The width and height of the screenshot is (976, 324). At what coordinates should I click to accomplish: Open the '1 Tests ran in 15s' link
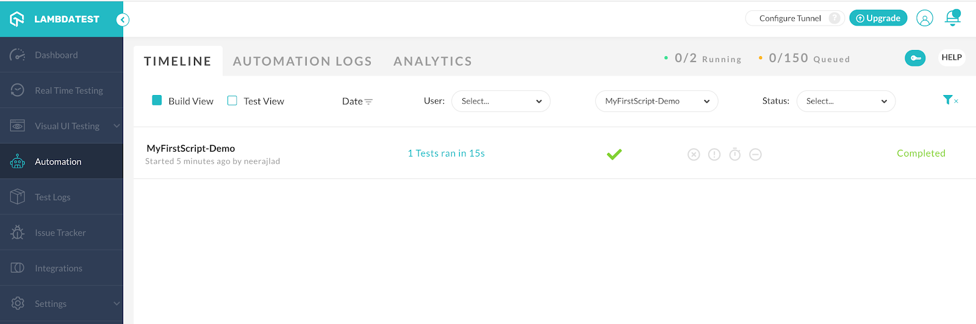click(x=446, y=153)
